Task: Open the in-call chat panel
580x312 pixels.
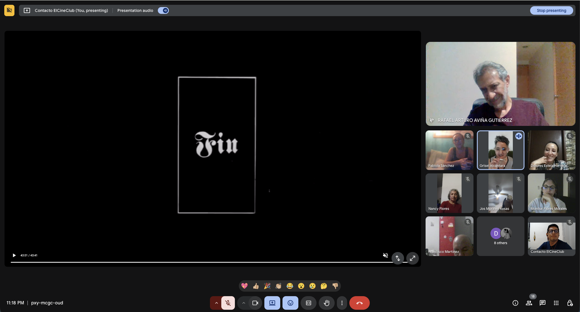Action: point(542,303)
